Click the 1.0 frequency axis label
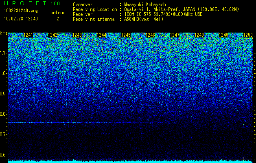The width and height of the screenshot is (256, 163). tap(4, 73)
